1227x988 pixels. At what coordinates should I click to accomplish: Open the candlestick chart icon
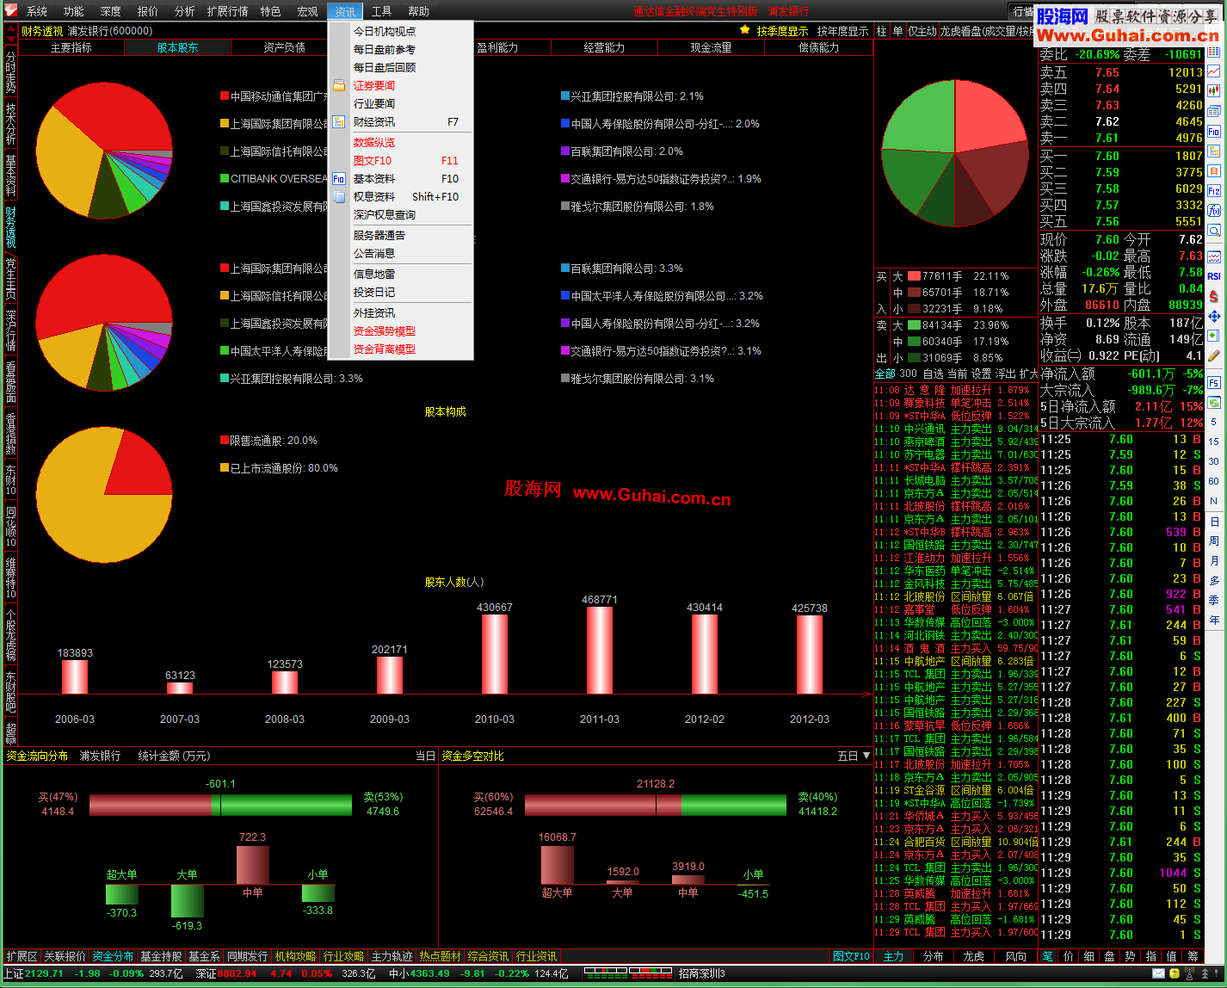(x=1213, y=90)
